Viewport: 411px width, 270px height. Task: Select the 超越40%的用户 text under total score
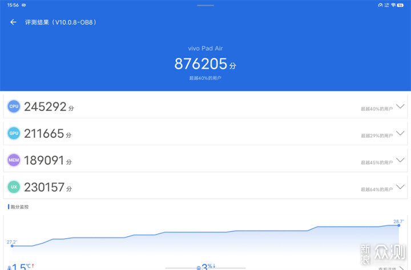coord(205,78)
